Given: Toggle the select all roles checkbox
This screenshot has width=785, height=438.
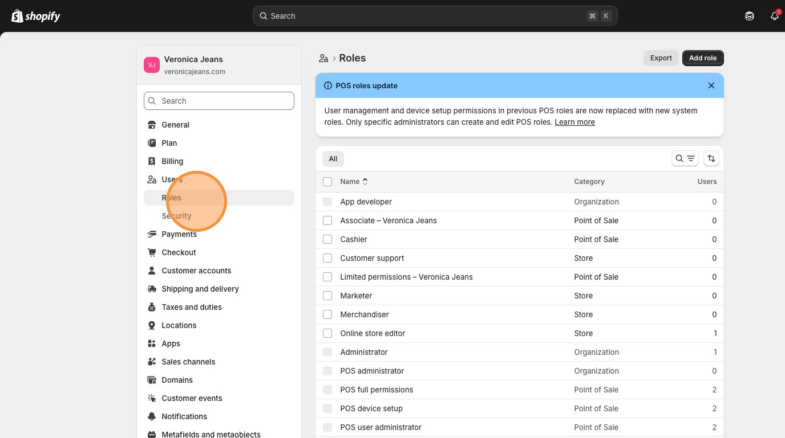Looking at the screenshot, I should click(x=327, y=182).
